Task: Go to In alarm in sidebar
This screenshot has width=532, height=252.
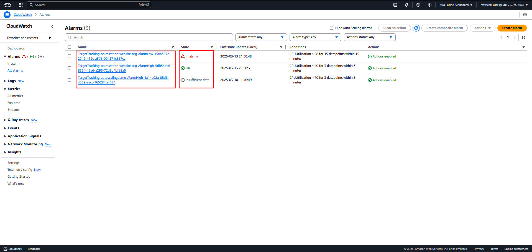Action: [x=13, y=64]
